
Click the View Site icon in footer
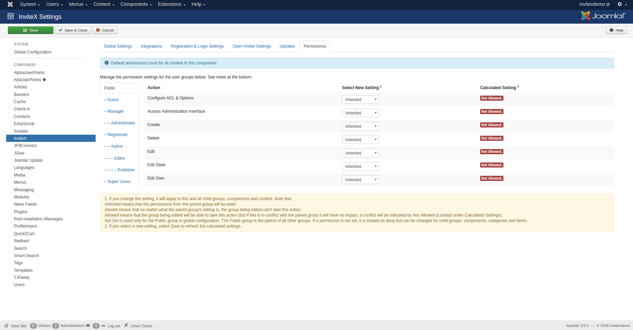pyautogui.click(x=7, y=326)
